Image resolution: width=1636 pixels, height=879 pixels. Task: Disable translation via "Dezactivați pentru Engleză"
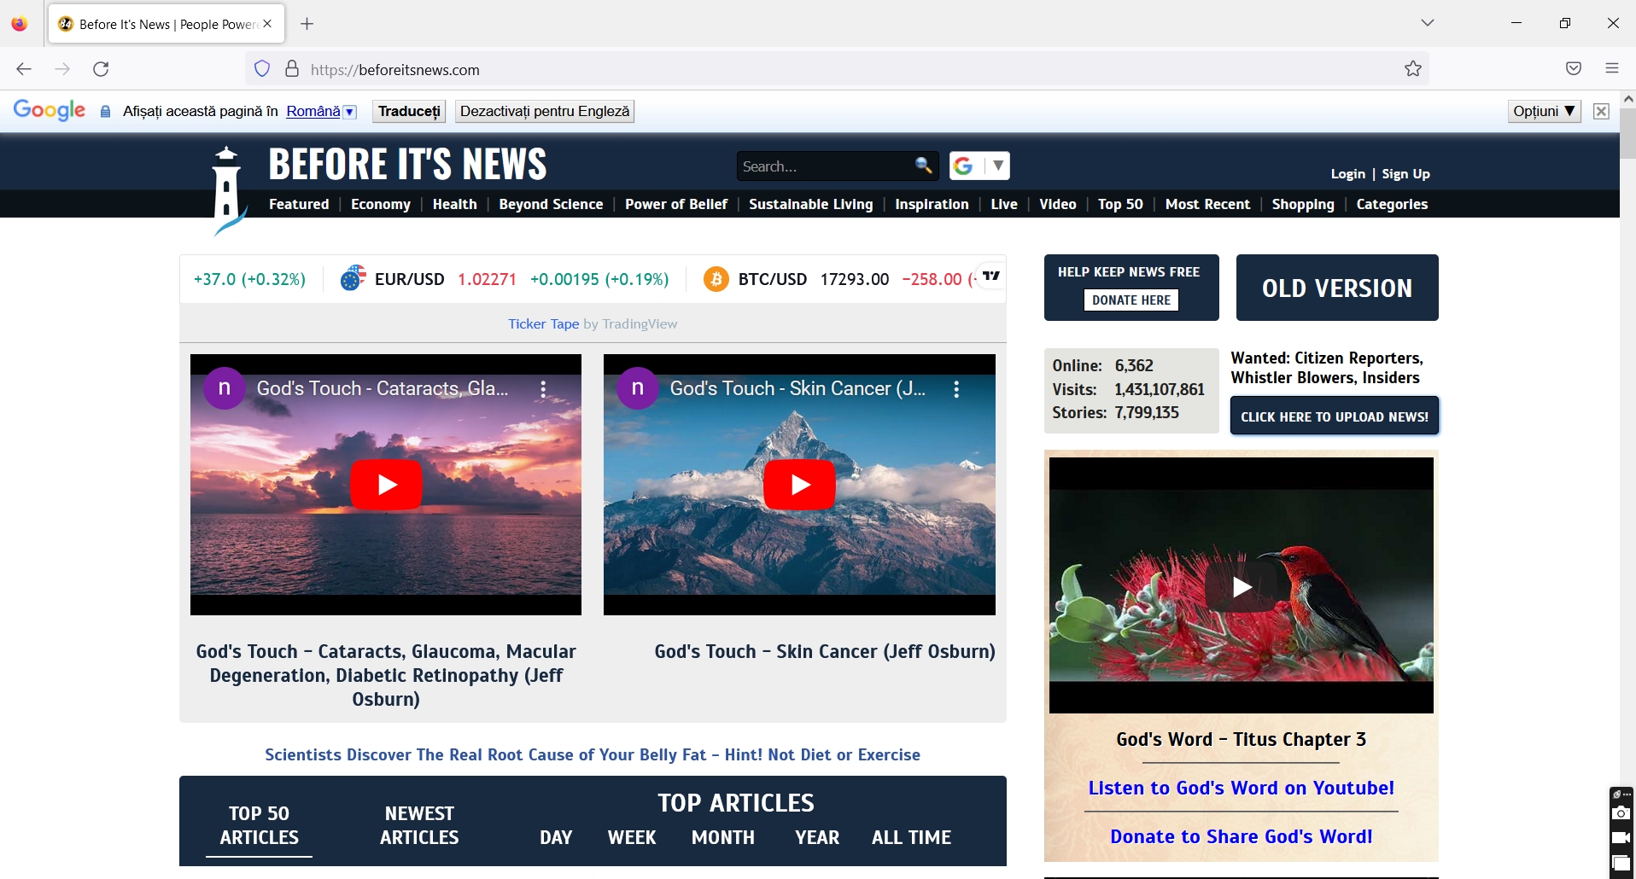point(545,111)
